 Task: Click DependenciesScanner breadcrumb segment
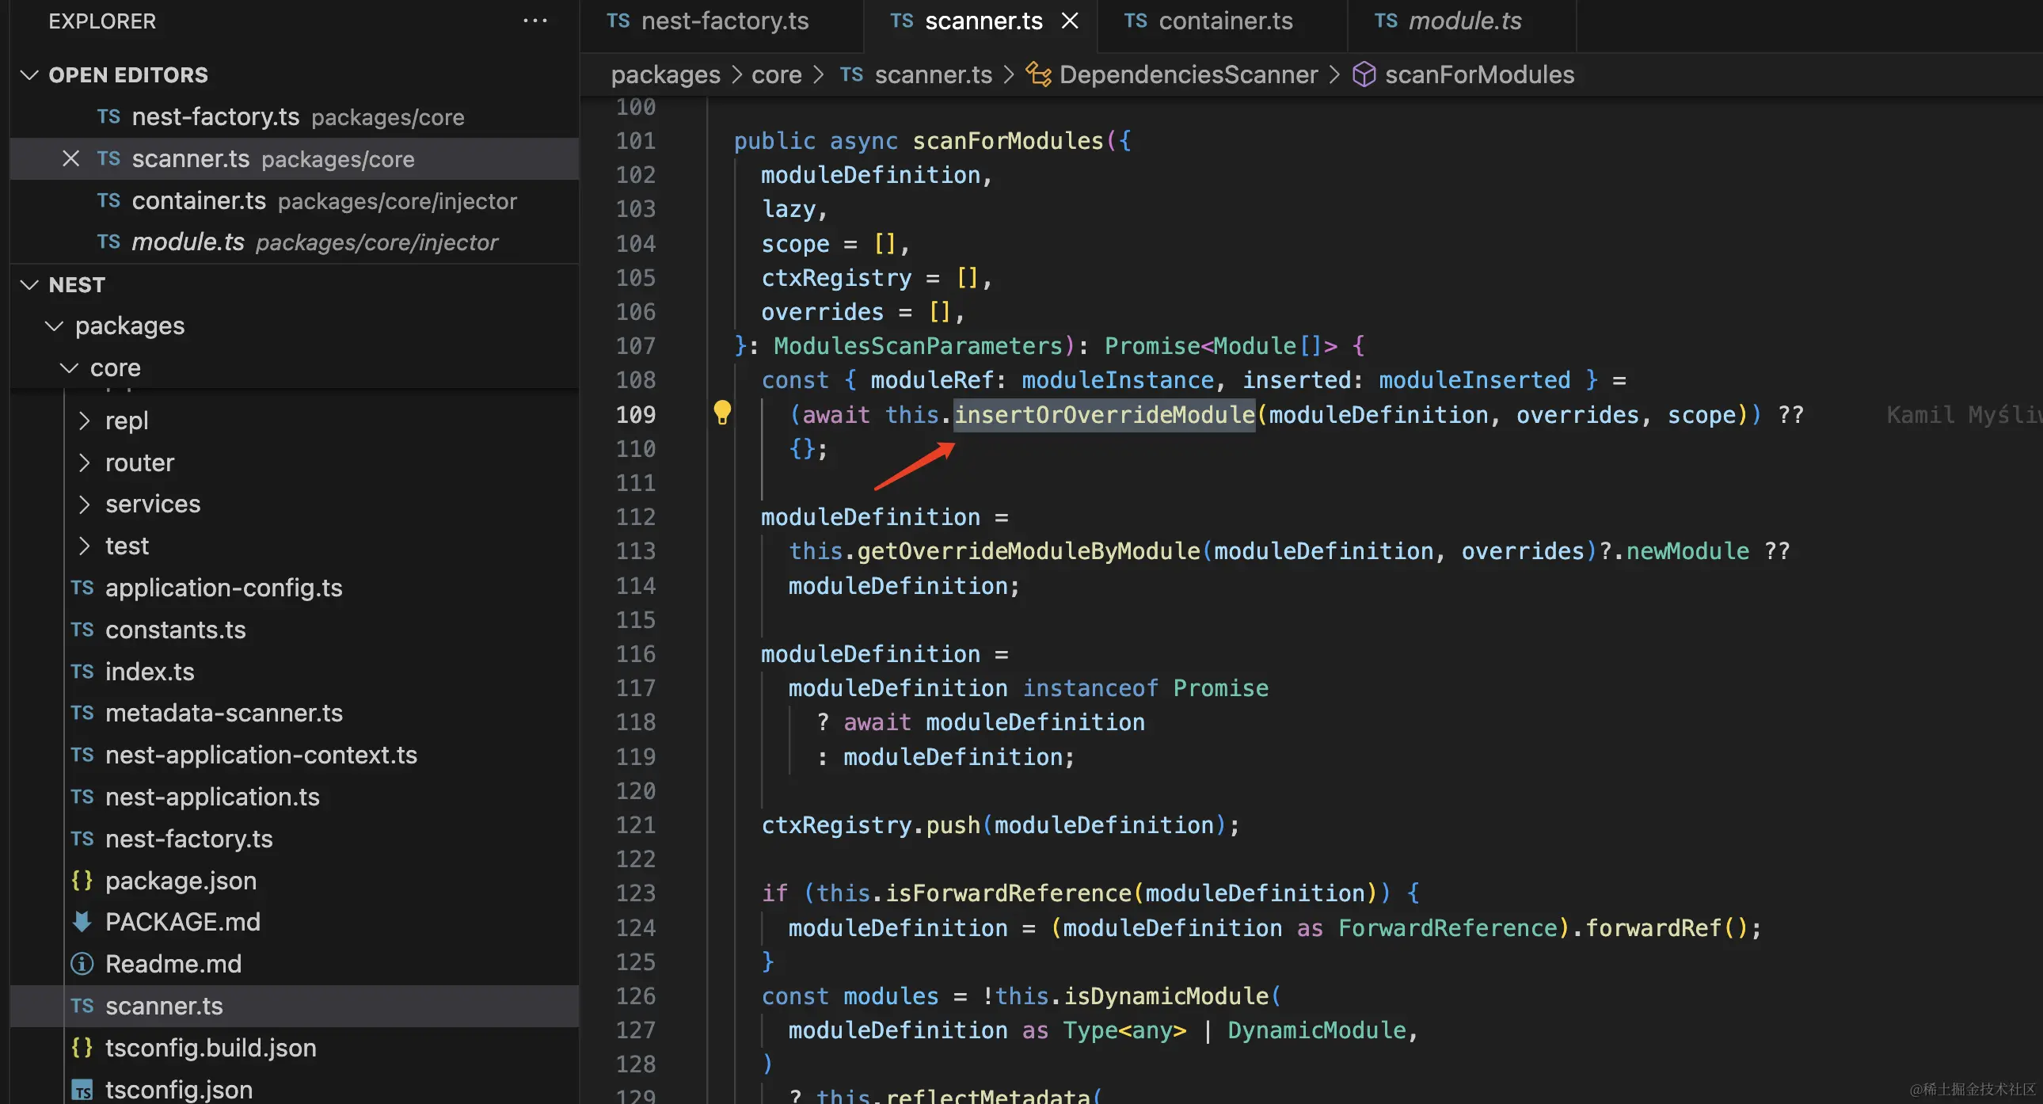point(1188,74)
